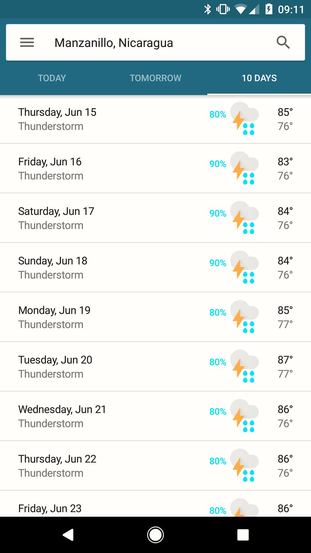This screenshot has width=311, height=553.
Task: Tap the Bluetooth status bar icon
Action: pyautogui.click(x=207, y=9)
